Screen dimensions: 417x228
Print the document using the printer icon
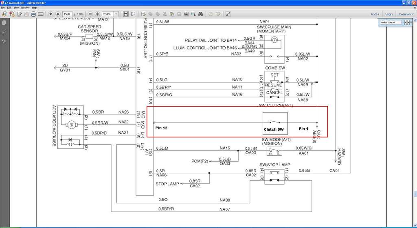pyautogui.click(x=33, y=14)
